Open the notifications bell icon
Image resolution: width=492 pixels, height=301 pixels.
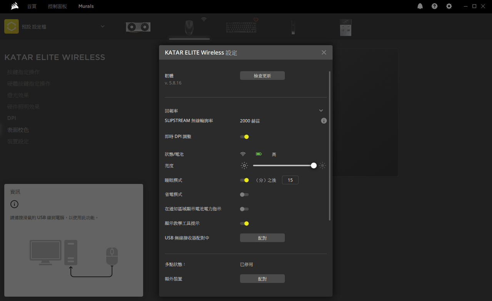click(420, 6)
